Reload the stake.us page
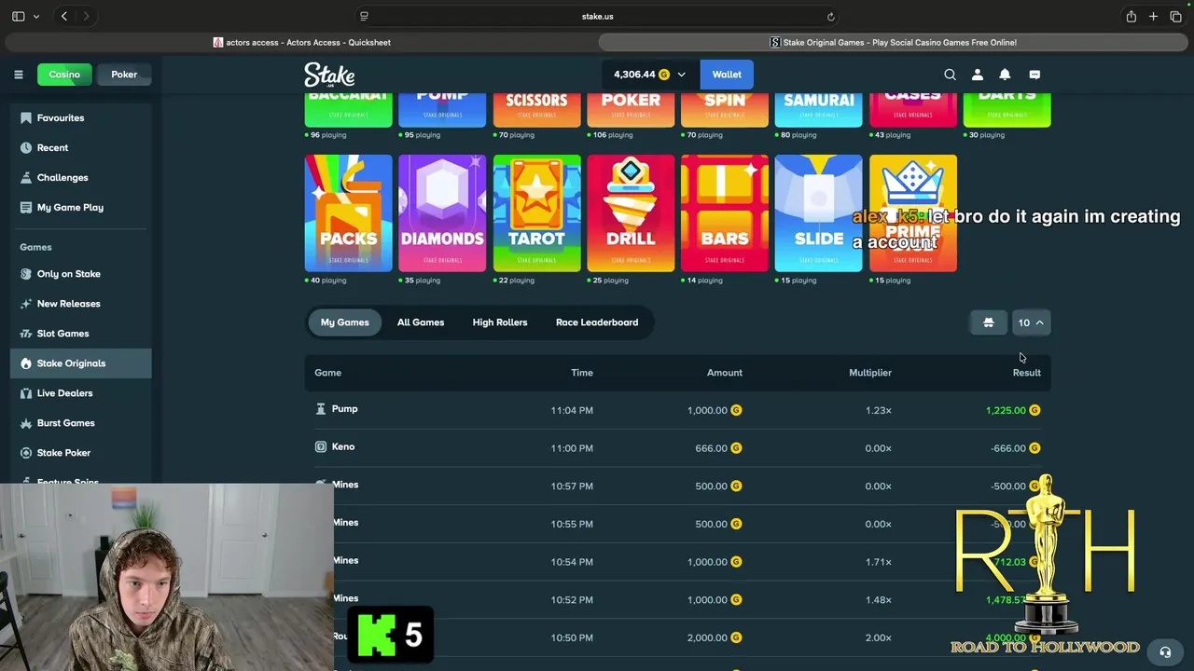This screenshot has width=1194, height=671. [830, 17]
